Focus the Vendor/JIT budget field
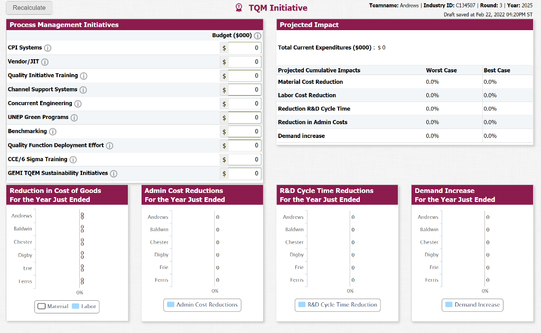 [x=244, y=62]
